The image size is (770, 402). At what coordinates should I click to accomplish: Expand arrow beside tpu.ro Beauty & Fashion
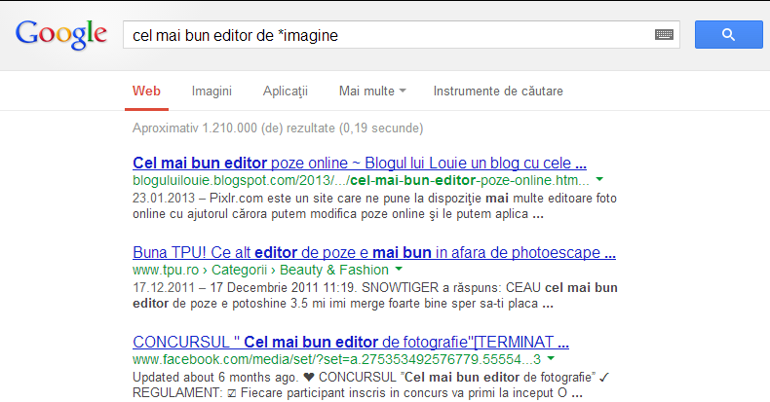click(399, 270)
